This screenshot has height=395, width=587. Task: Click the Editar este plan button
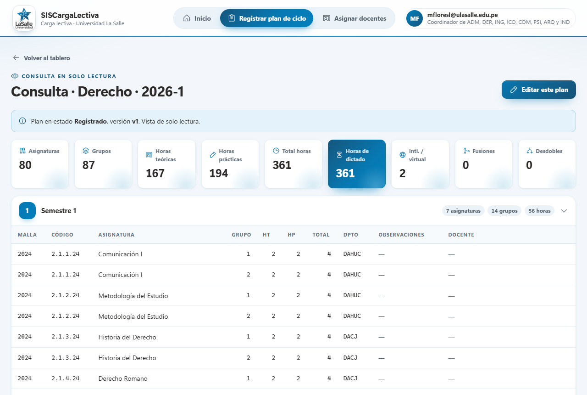[x=539, y=90]
